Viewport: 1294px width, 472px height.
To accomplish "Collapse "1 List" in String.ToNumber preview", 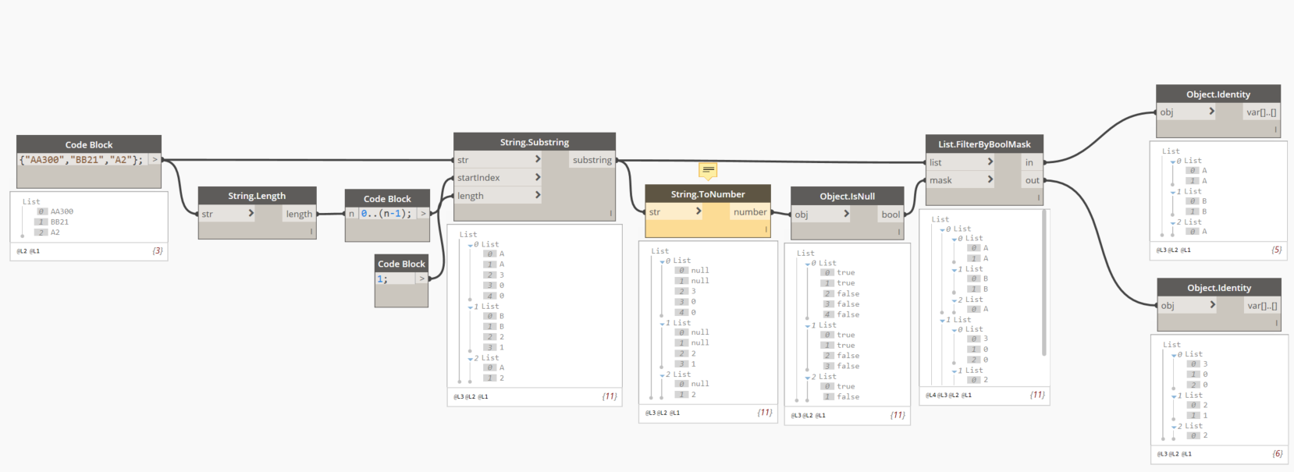I will [x=663, y=323].
